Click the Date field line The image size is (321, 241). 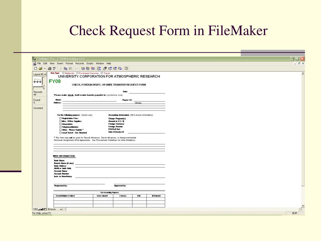tap(147, 92)
